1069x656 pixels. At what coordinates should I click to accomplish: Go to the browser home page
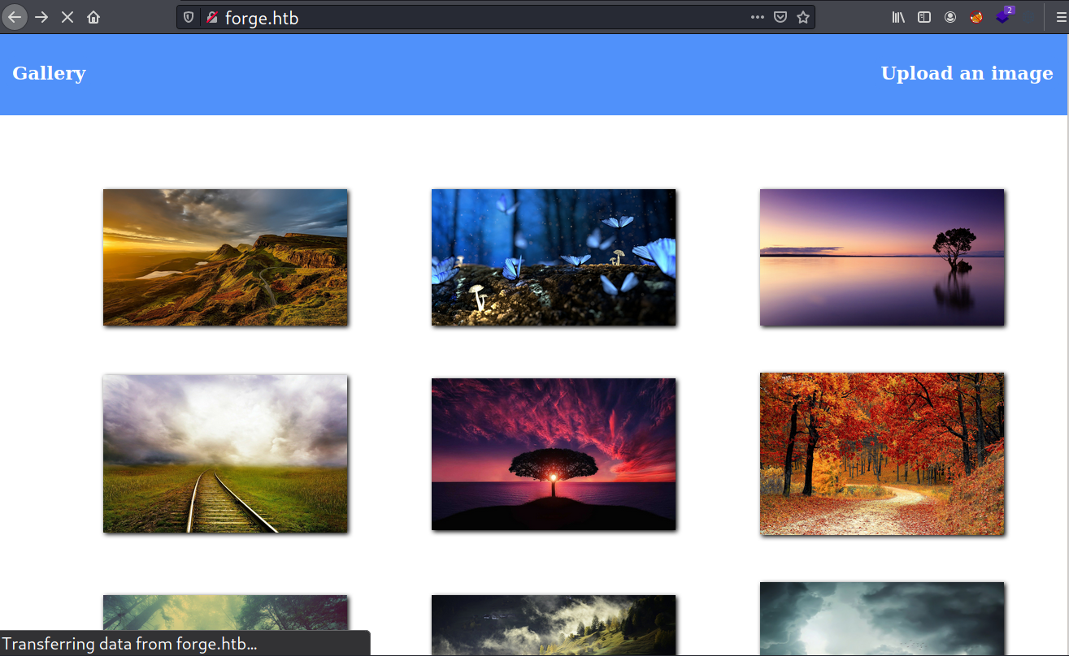93,17
